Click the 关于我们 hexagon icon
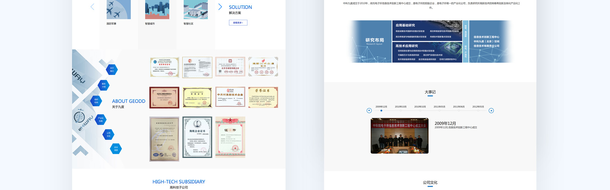This screenshot has width=610, height=190. click(x=112, y=70)
